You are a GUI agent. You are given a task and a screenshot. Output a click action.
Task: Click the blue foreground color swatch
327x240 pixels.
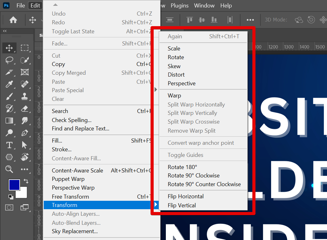(x=14, y=185)
